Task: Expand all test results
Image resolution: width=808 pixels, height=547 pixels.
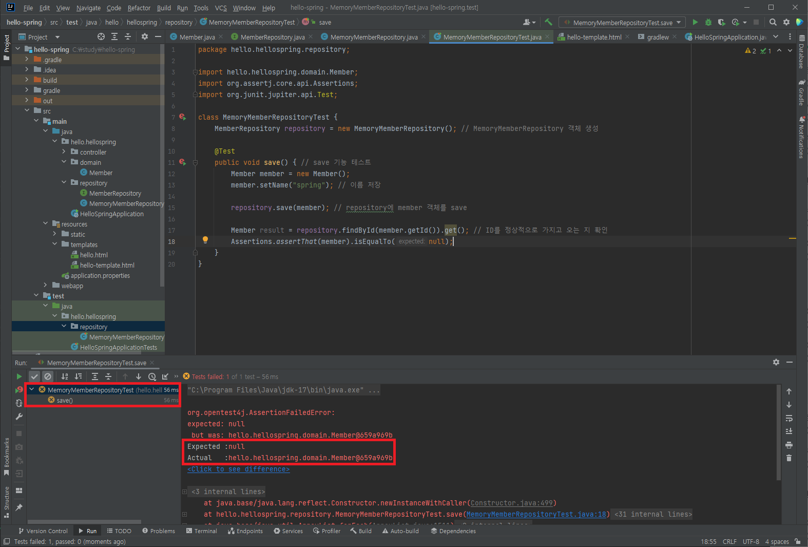Action: (x=95, y=376)
